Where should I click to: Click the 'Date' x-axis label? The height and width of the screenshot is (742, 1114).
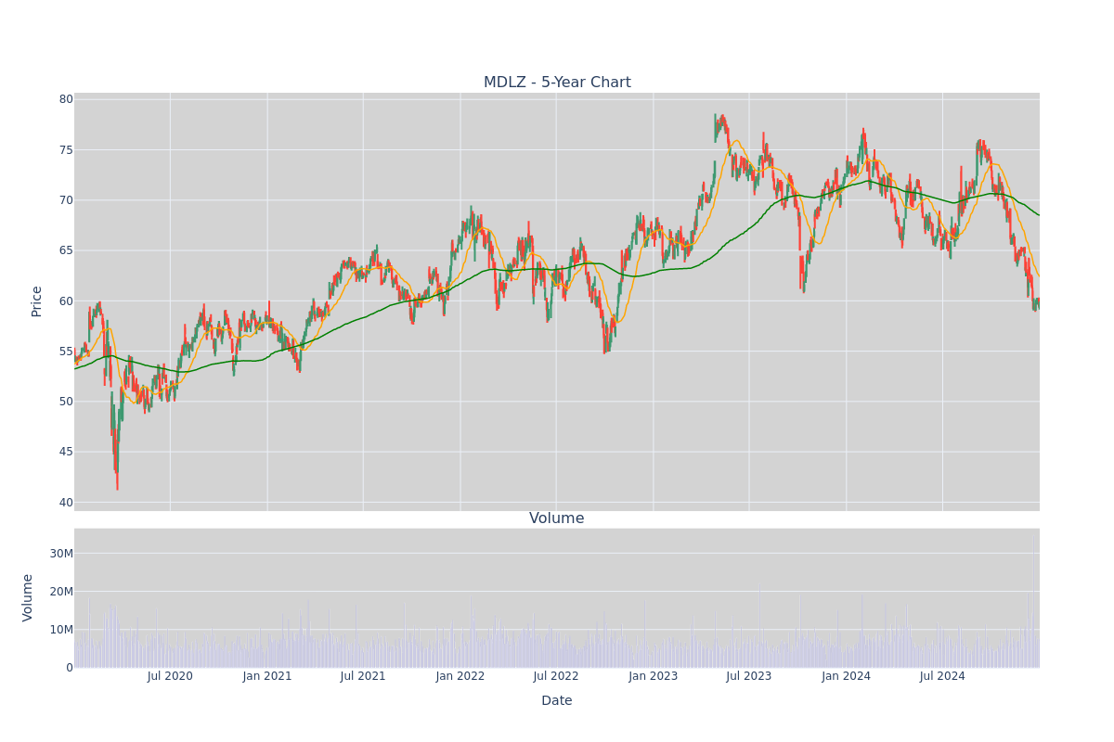tap(557, 701)
